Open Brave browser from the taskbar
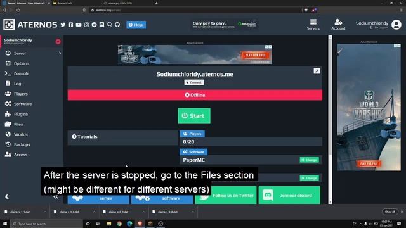Image resolution: width=406 pixels, height=228 pixels. (140, 224)
